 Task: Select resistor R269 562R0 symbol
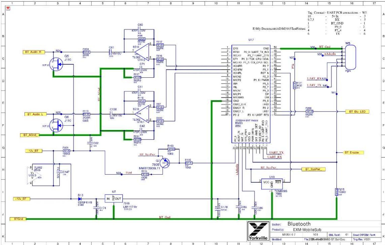click(309, 111)
